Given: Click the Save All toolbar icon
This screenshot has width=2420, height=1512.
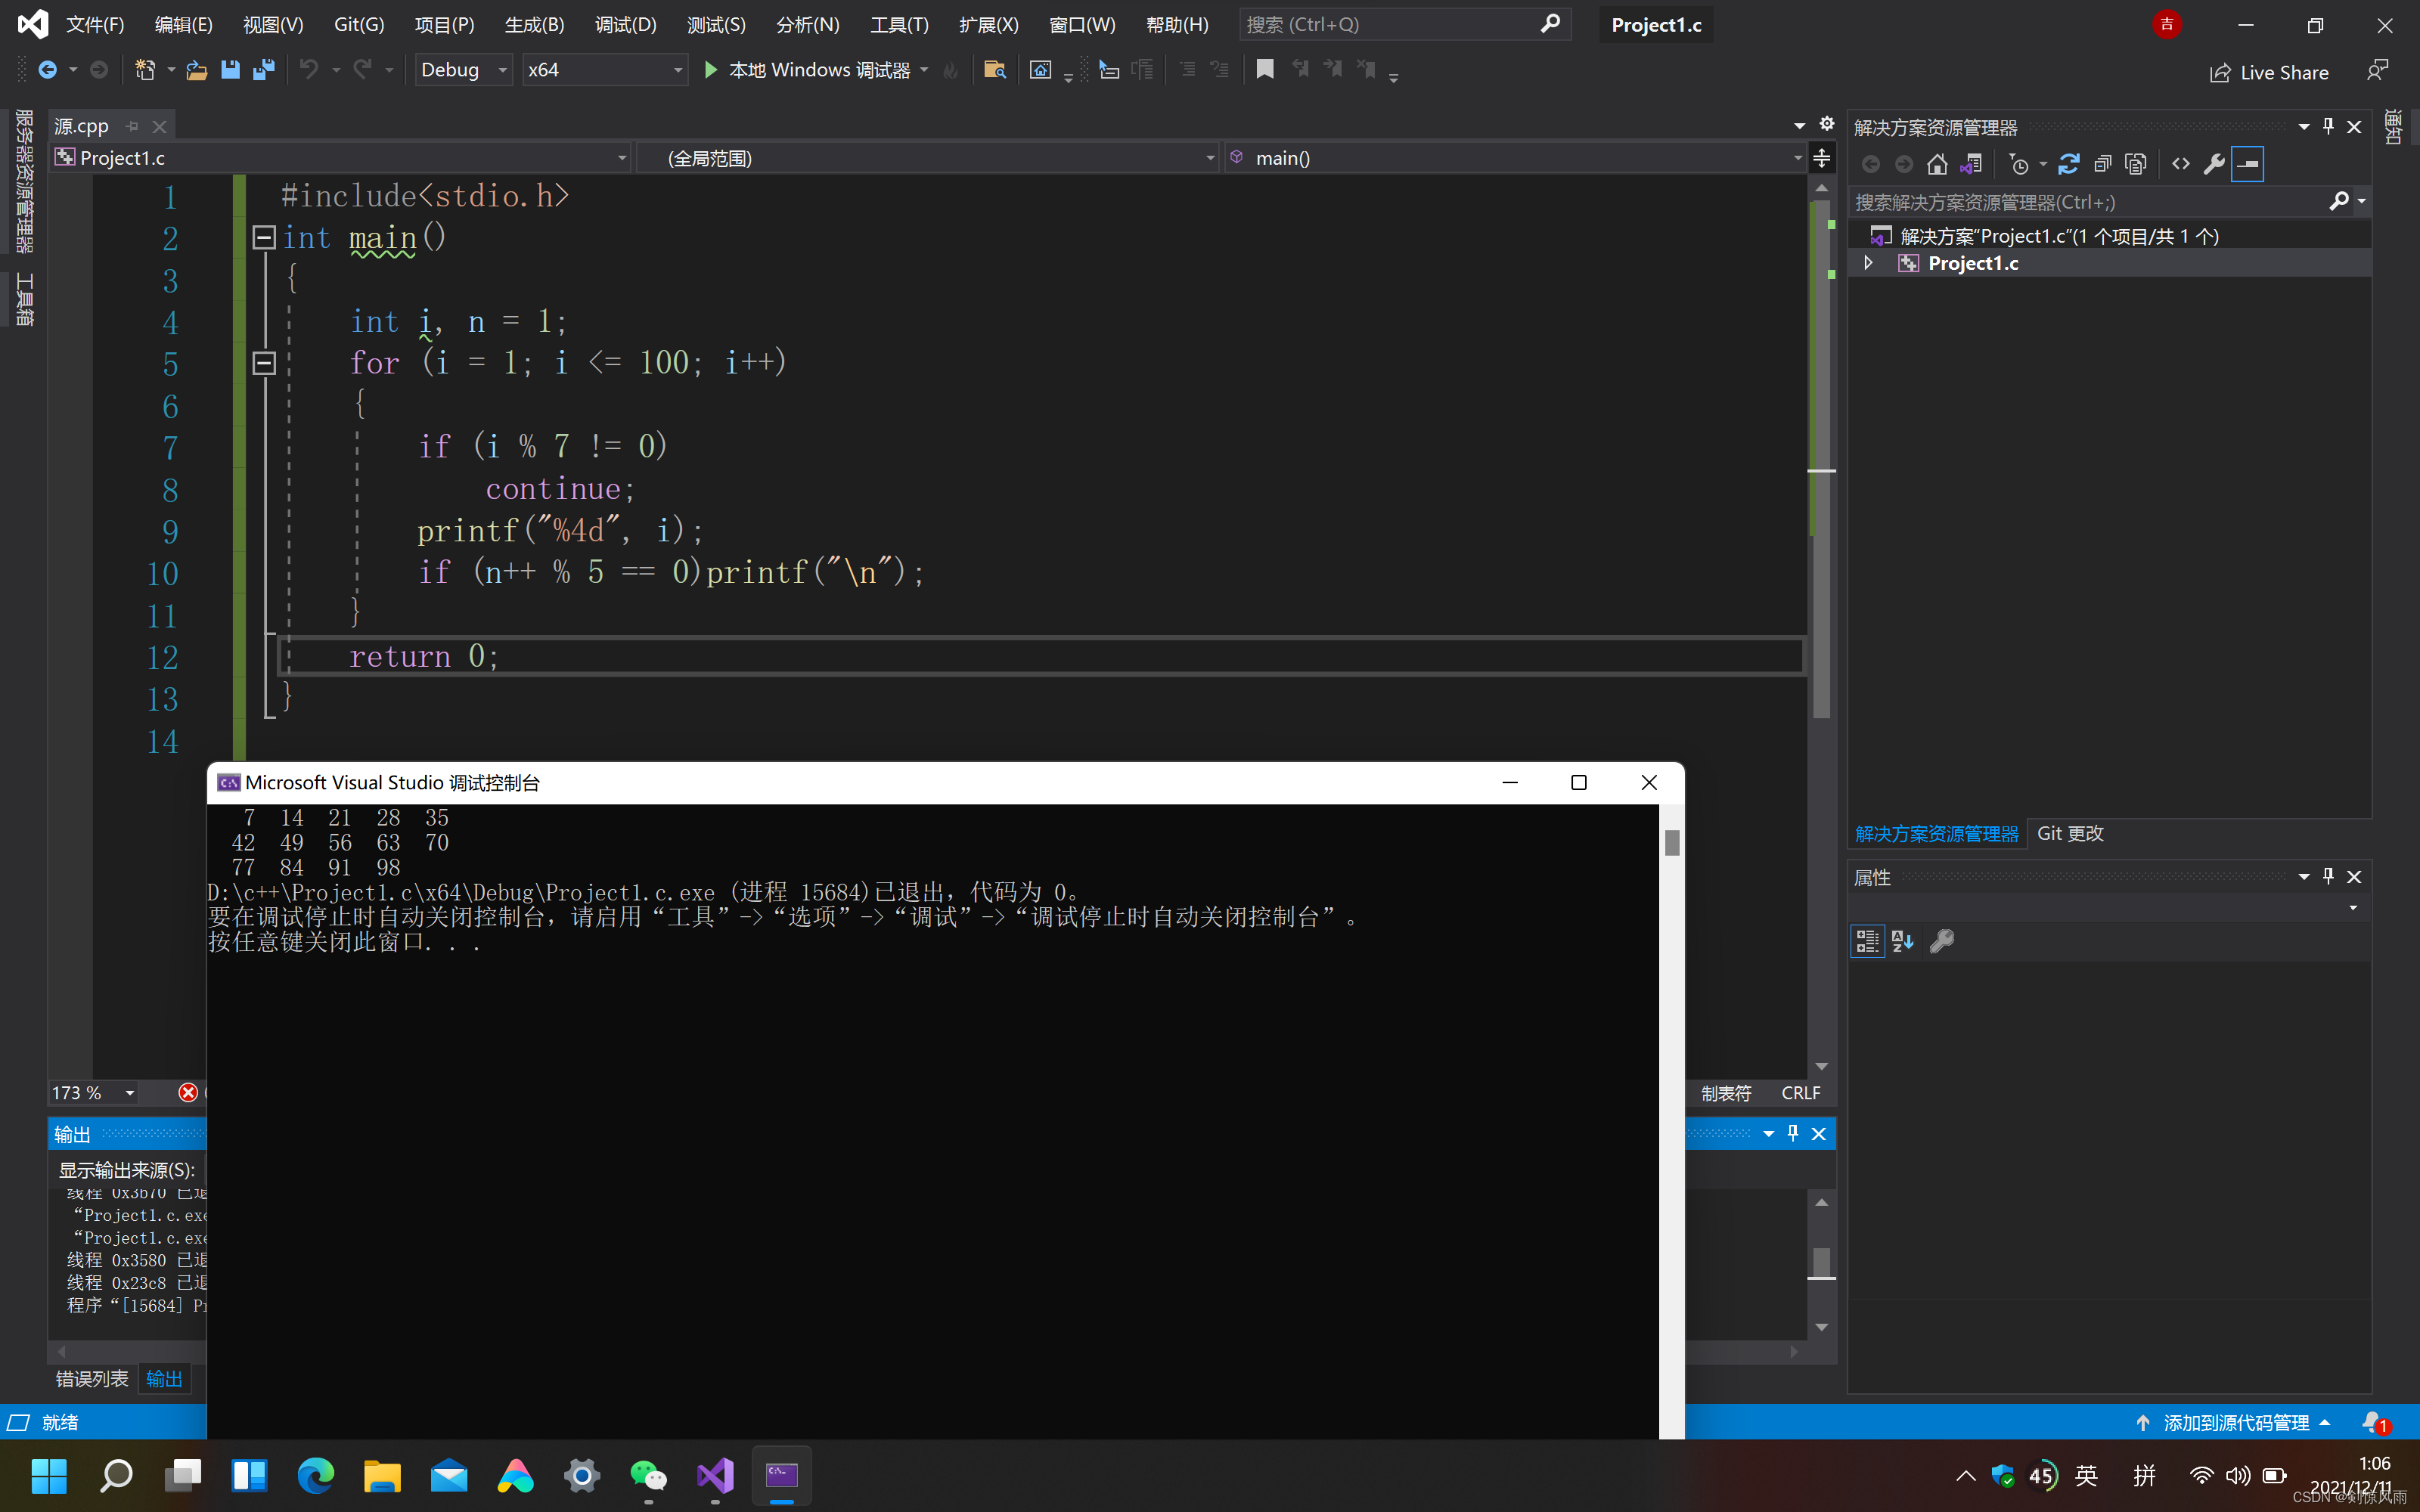Looking at the screenshot, I should pos(264,70).
